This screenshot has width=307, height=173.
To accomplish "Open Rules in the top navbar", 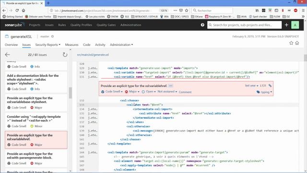I will [x=62, y=25].
